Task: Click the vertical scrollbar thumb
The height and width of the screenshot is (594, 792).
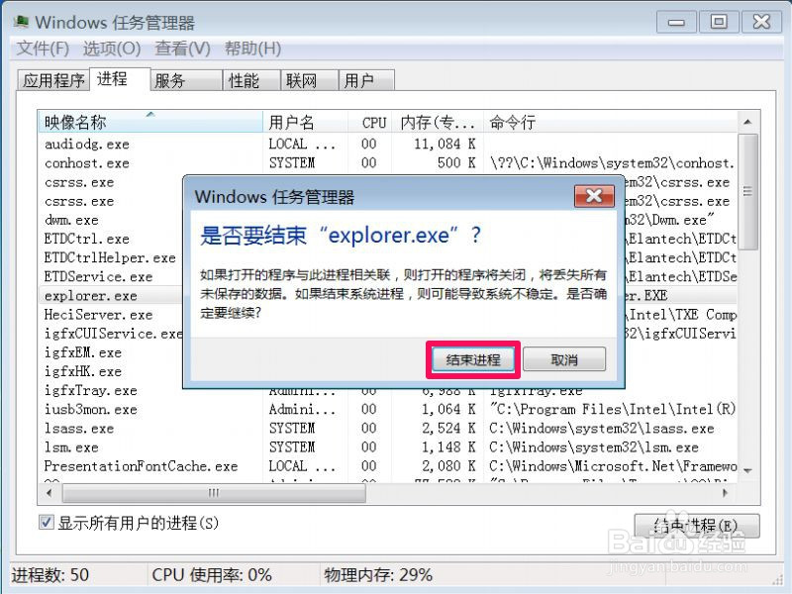Action: click(x=748, y=191)
